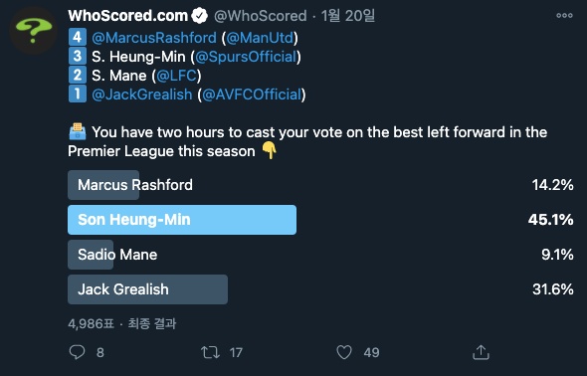Retweet using the retweet arrows icon
Viewport: 587px width, 376px height.
tap(210, 352)
